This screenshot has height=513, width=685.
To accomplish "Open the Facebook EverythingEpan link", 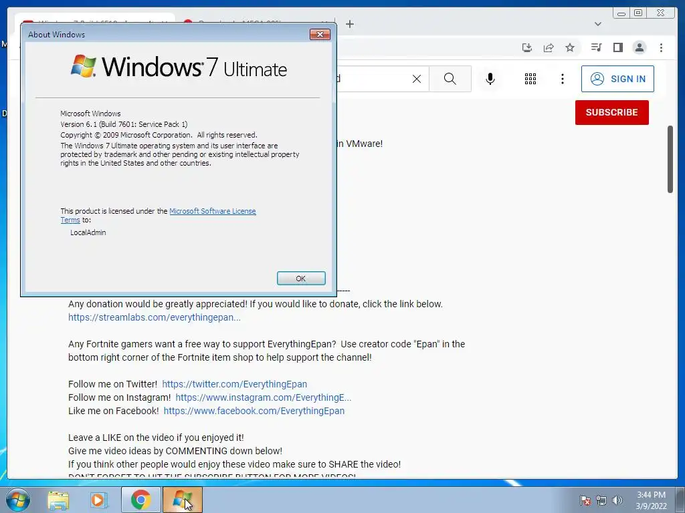I will click(254, 411).
